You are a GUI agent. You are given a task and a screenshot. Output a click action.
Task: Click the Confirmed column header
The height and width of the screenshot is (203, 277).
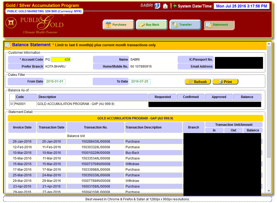click(191, 97)
